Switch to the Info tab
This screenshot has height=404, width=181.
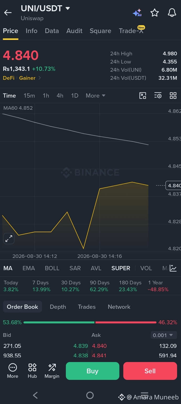pyautogui.click(x=31, y=31)
